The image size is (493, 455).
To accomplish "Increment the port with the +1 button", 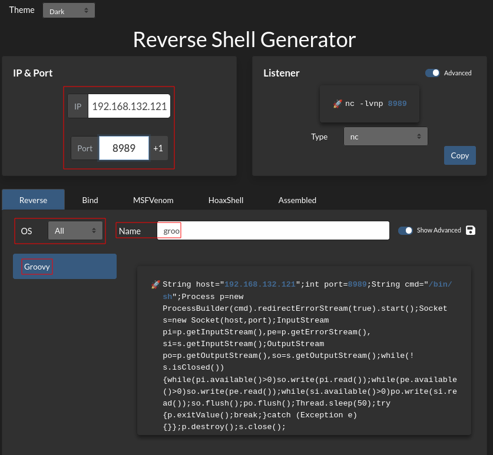I will coord(158,148).
